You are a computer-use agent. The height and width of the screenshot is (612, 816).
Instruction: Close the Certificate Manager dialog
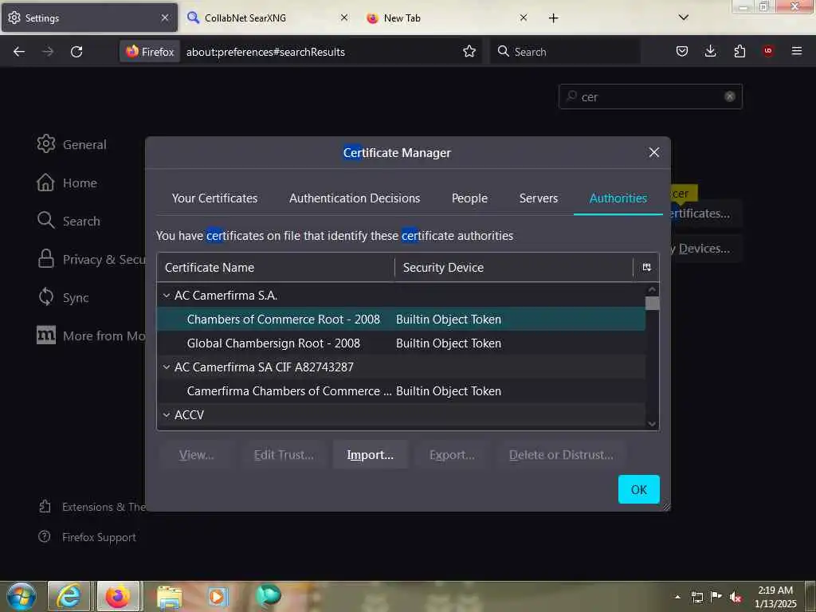point(654,152)
